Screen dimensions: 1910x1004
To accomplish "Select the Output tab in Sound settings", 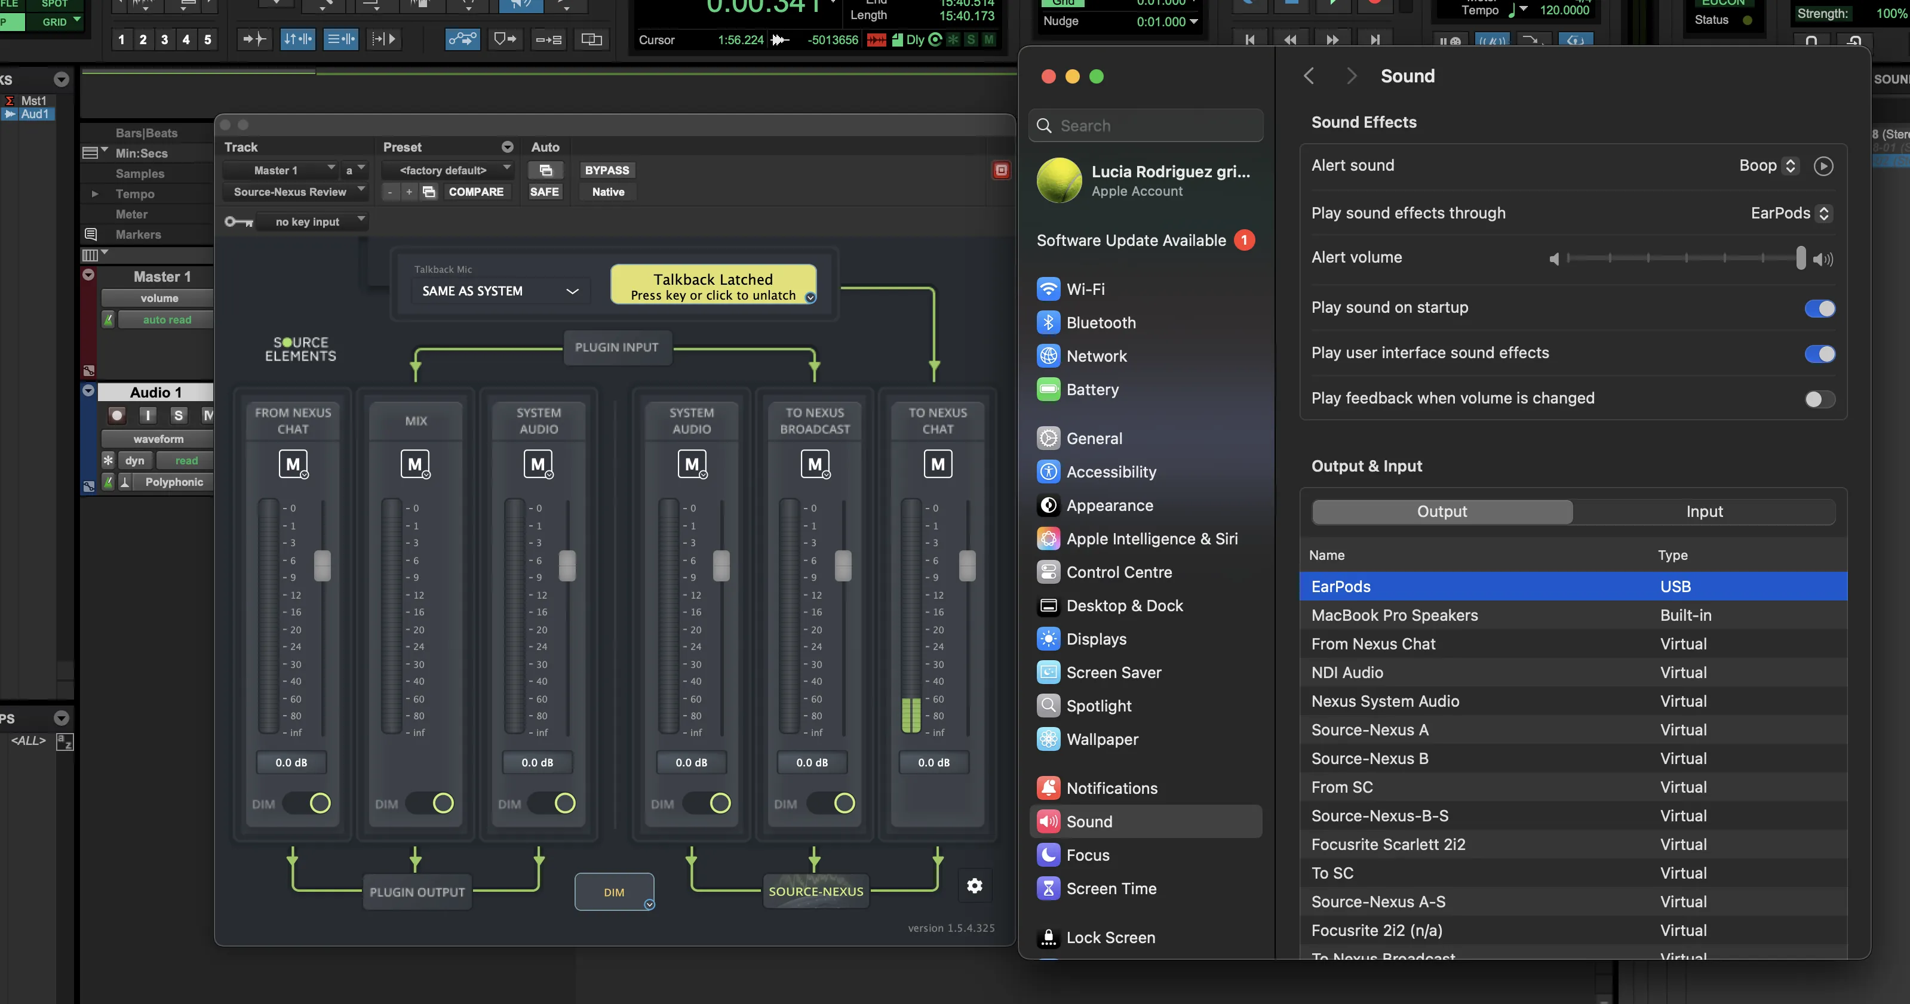I will [x=1442, y=512].
